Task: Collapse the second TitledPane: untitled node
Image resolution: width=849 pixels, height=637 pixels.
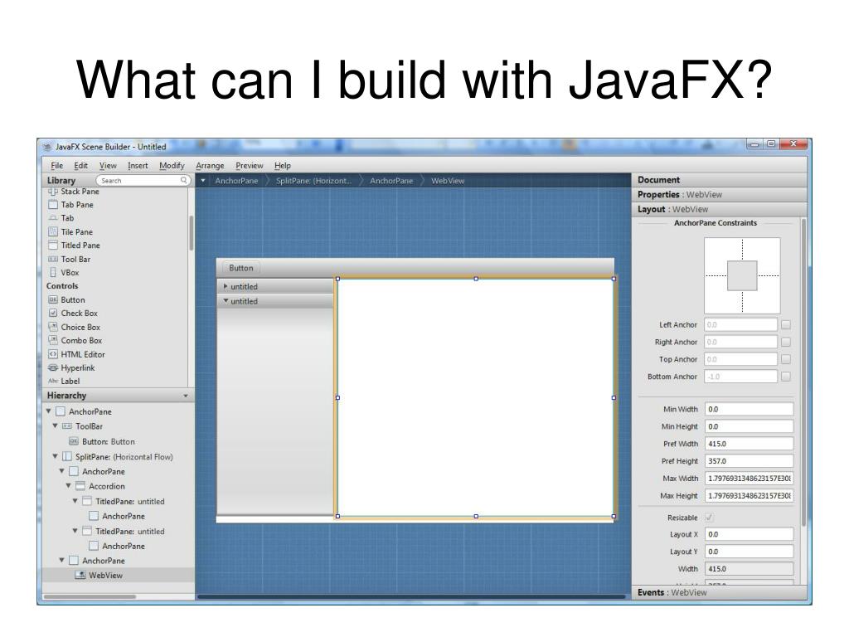Action: pyautogui.click(x=75, y=530)
